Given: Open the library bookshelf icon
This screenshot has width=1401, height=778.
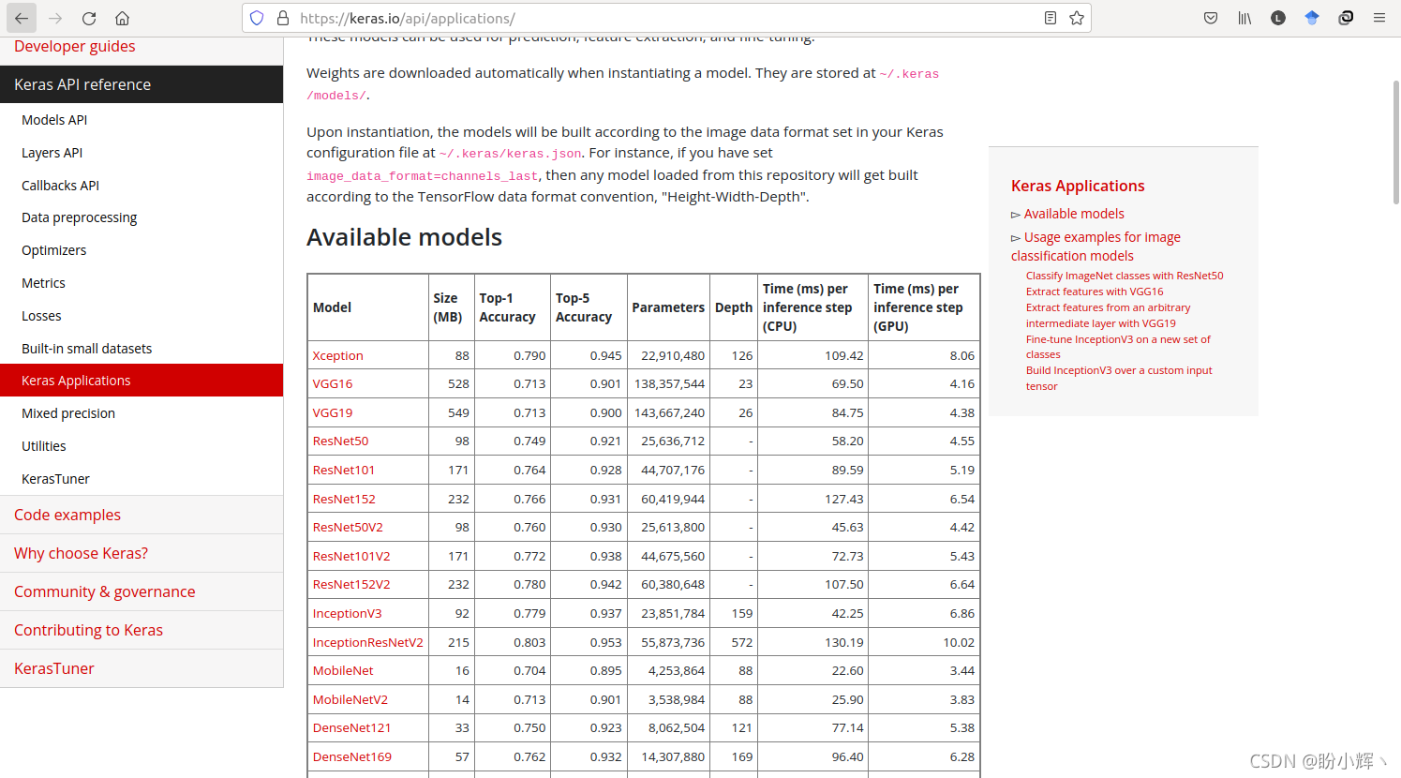Looking at the screenshot, I should click(1245, 18).
